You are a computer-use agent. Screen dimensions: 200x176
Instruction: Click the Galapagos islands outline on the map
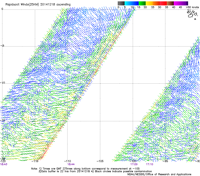pyautogui.click(x=192, y=14)
